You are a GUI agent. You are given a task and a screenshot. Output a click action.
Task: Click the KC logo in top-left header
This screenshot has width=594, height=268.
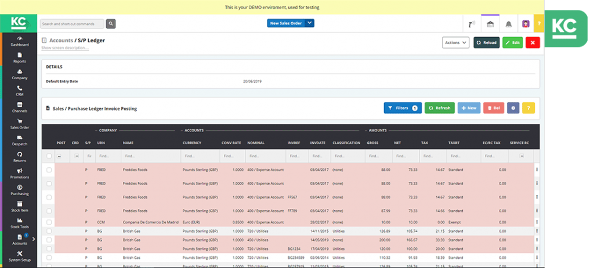click(19, 23)
